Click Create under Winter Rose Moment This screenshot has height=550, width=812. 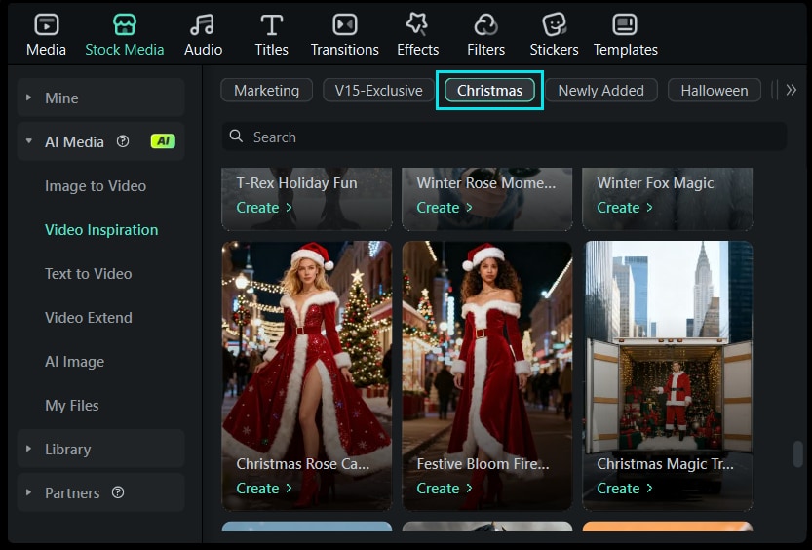(x=445, y=208)
